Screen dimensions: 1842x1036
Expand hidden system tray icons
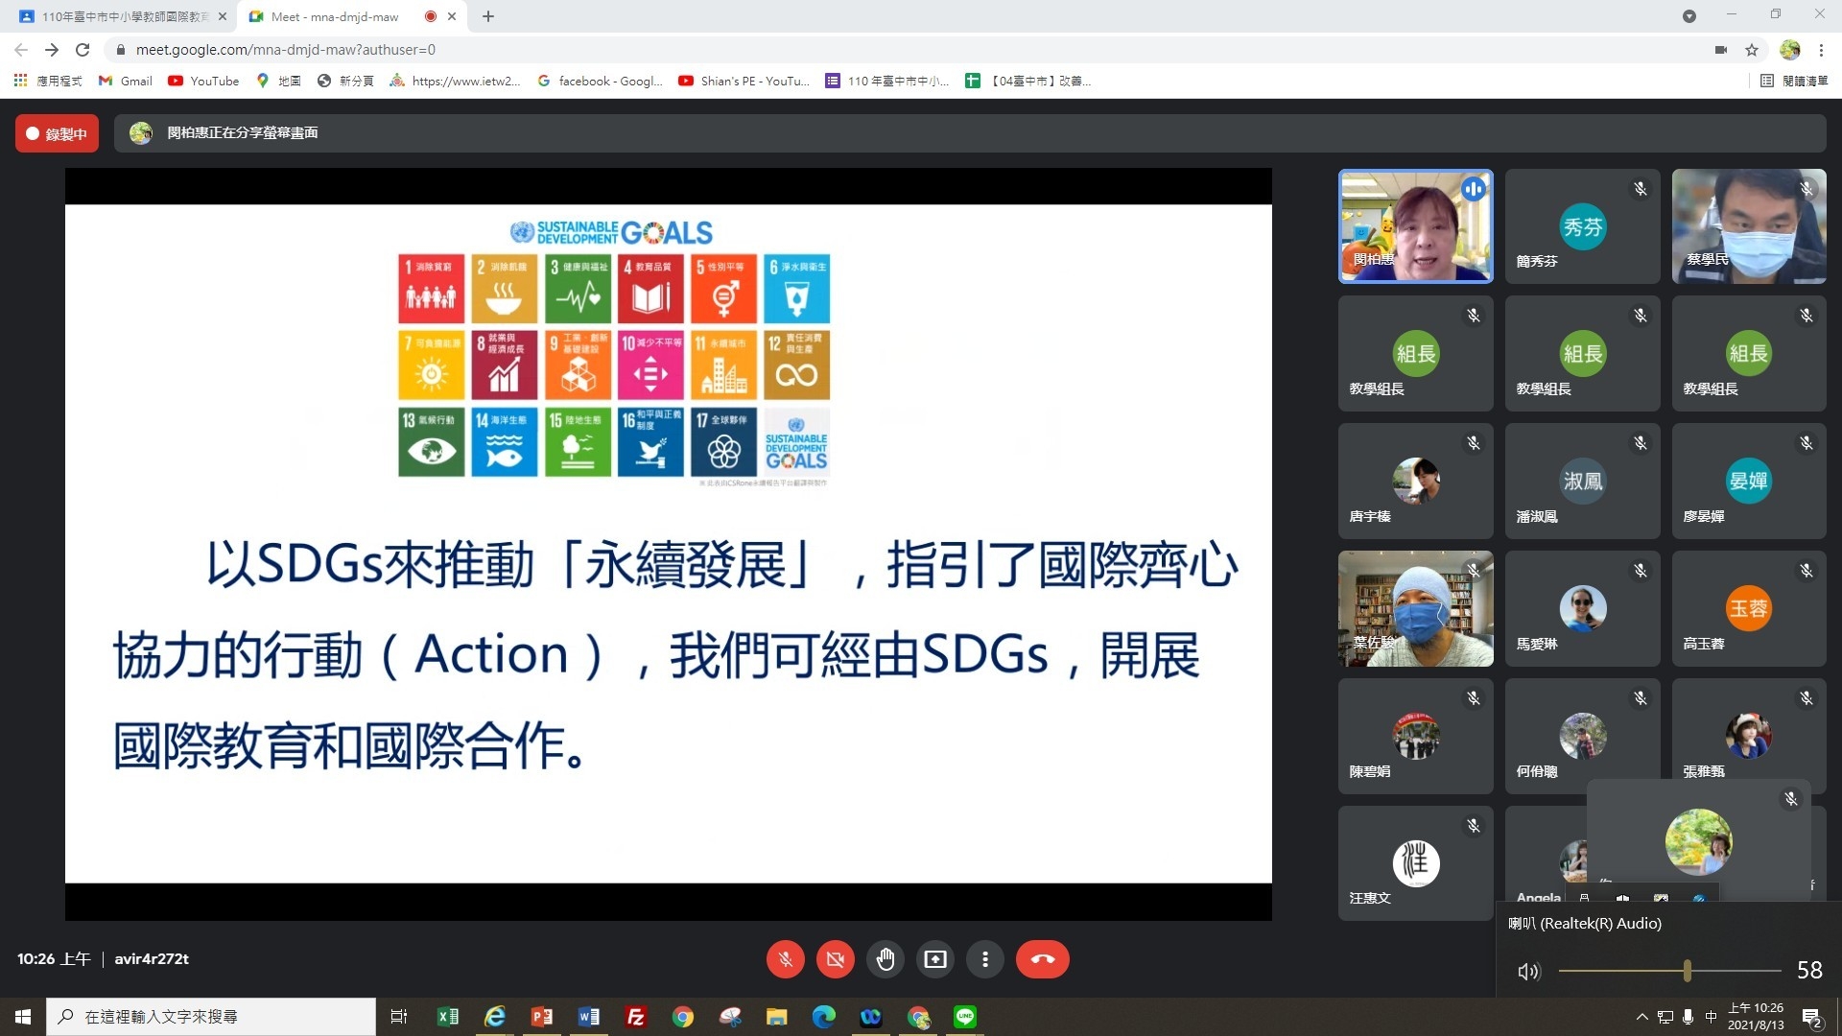coord(1641,1017)
